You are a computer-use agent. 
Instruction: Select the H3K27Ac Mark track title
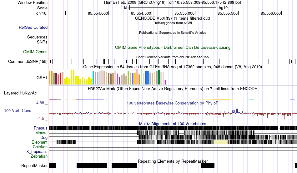click(173, 89)
